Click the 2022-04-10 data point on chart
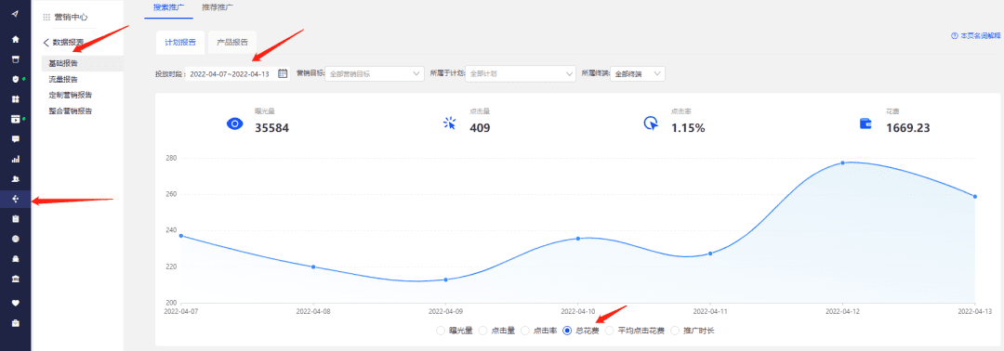The height and width of the screenshot is (351, 1004). coord(577,239)
